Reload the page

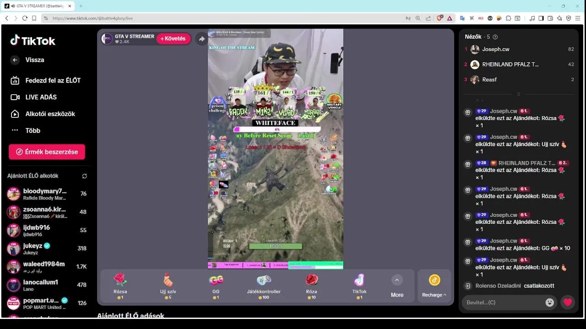[25, 18]
